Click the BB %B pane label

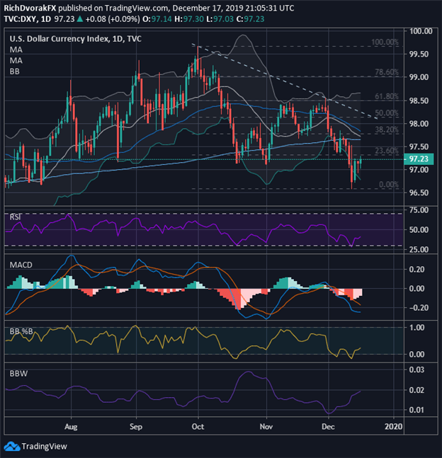click(x=21, y=331)
